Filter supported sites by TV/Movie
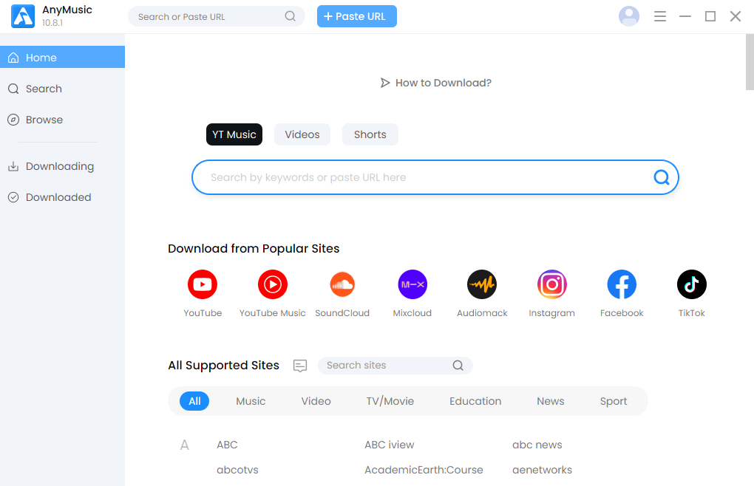Image resolution: width=754 pixels, height=486 pixels. pos(390,401)
